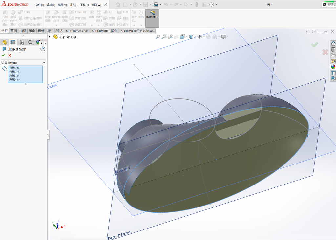Open the Display Style icon
Viewport: 336px width, 240px height.
(191, 37)
